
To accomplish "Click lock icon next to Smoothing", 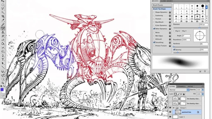I will 170,42.
